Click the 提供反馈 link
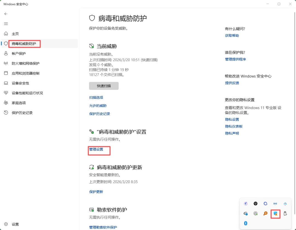 [232, 83]
